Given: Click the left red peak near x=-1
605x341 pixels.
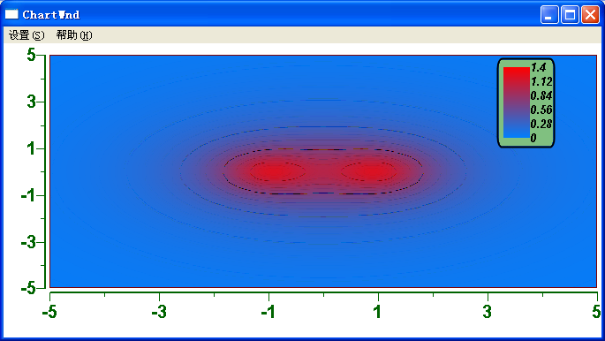Looking at the screenshot, I should tap(275, 171).
